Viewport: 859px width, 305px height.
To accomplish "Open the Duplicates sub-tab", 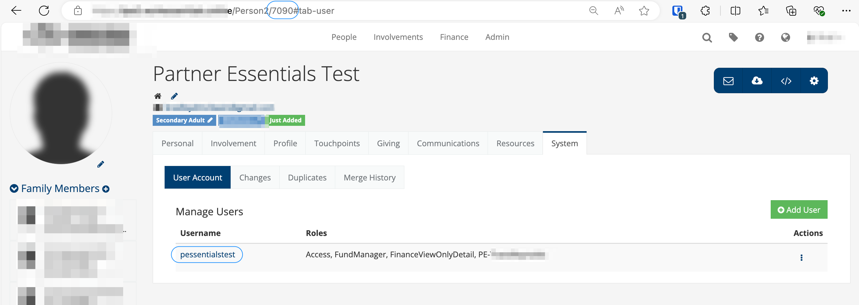I will [307, 178].
